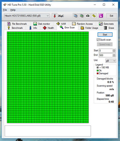Click the camera save screenshot icon

(x=88, y=16)
